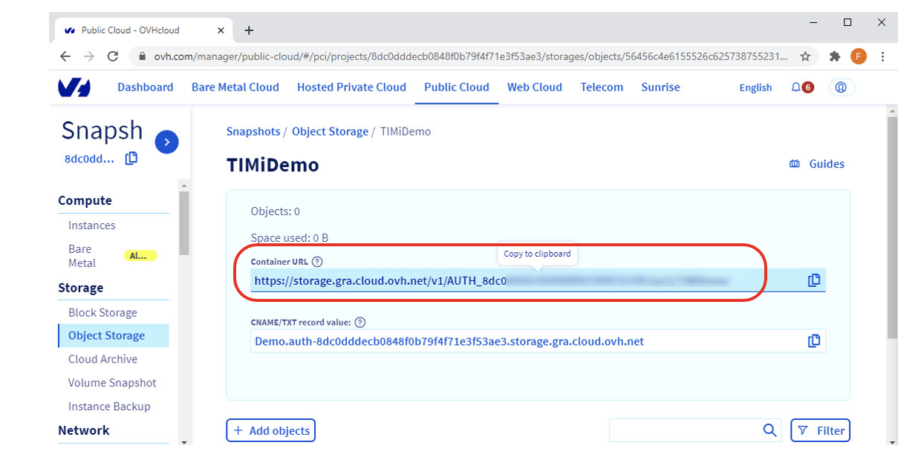Bookmark this page with star icon

point(805,56)
